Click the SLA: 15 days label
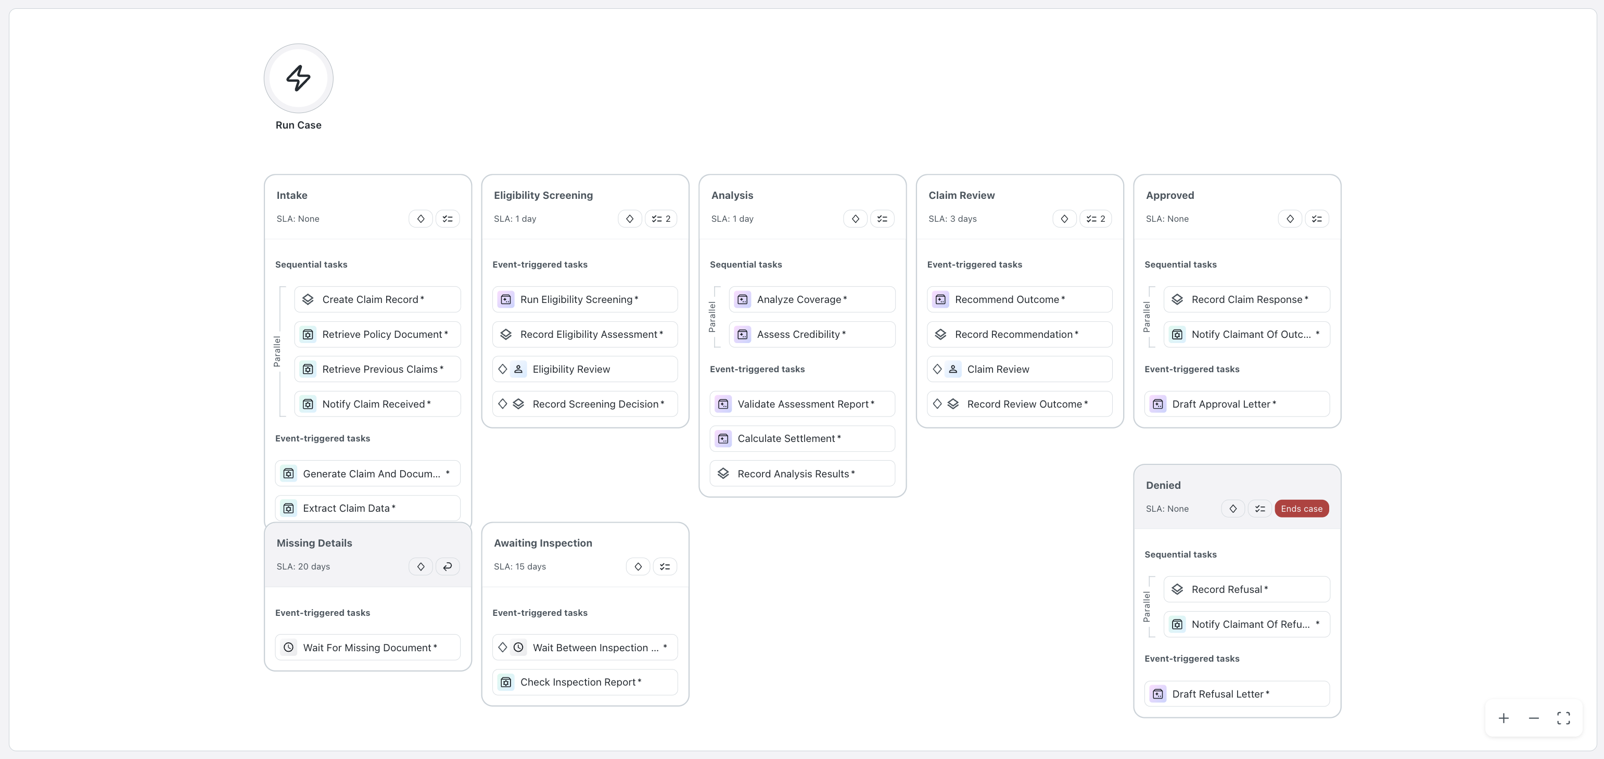This screenshot has width=1604, height=759. tap(520, 566)
